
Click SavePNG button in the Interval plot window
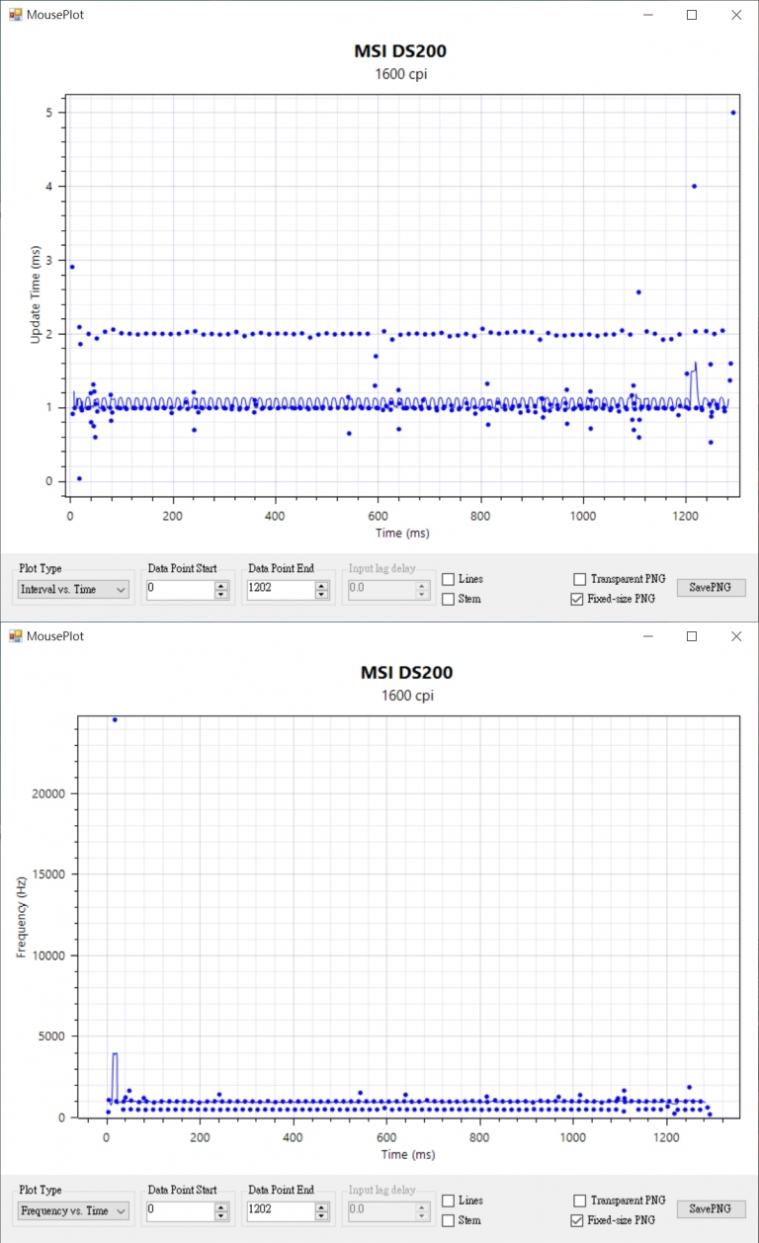pyautogui.click(x=712, y=587)
